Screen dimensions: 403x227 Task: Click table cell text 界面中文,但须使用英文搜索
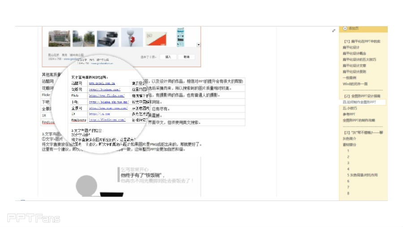click(x=175, y=122)
